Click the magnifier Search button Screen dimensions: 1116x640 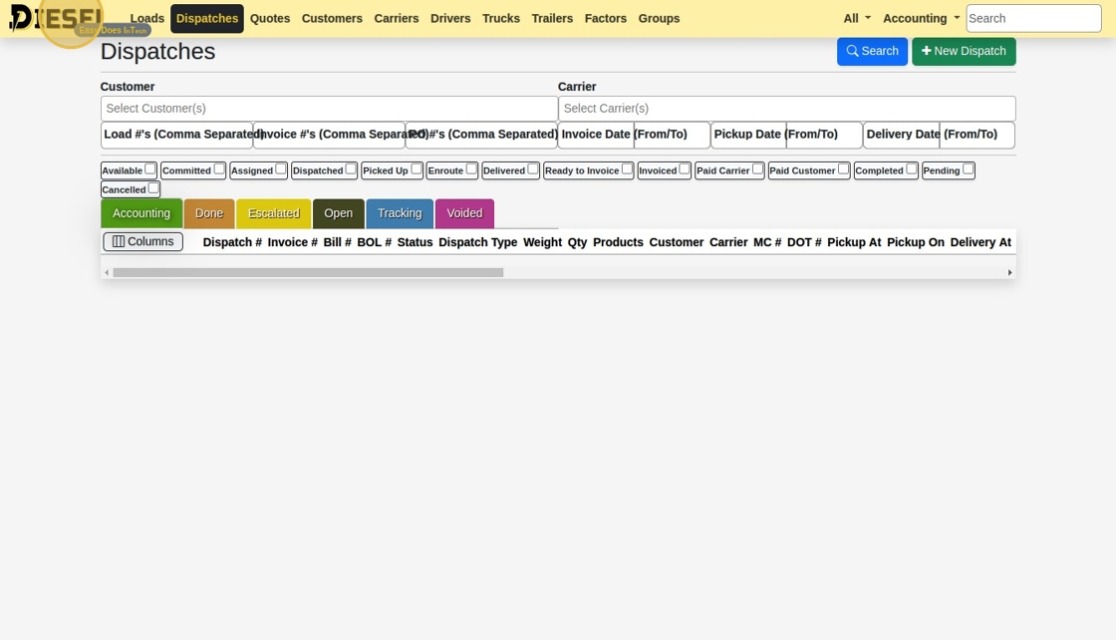coord(872,51)
